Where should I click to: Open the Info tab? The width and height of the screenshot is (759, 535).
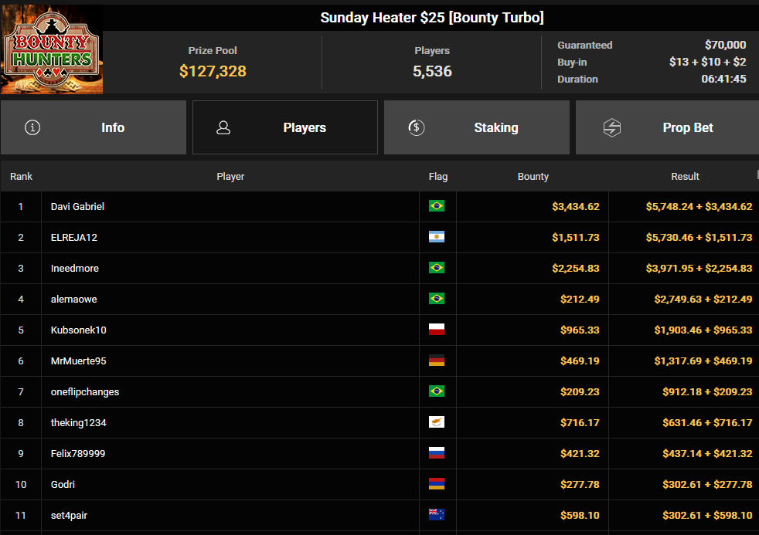(94, 127)
